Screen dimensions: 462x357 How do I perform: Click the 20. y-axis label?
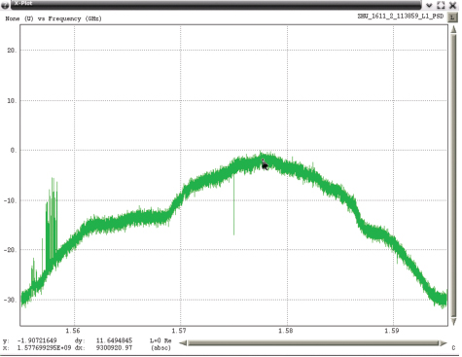point(12,51)
